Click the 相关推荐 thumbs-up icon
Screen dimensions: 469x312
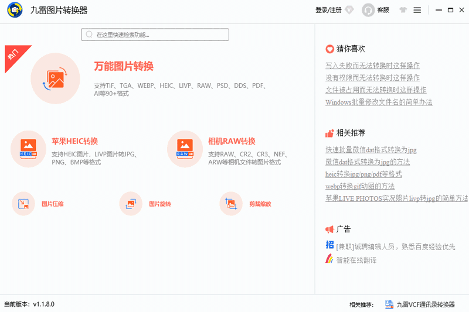click(329, 133)
